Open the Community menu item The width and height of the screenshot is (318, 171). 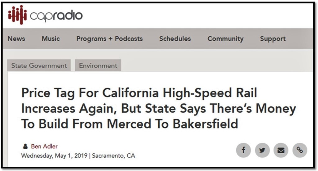[225, 39]
